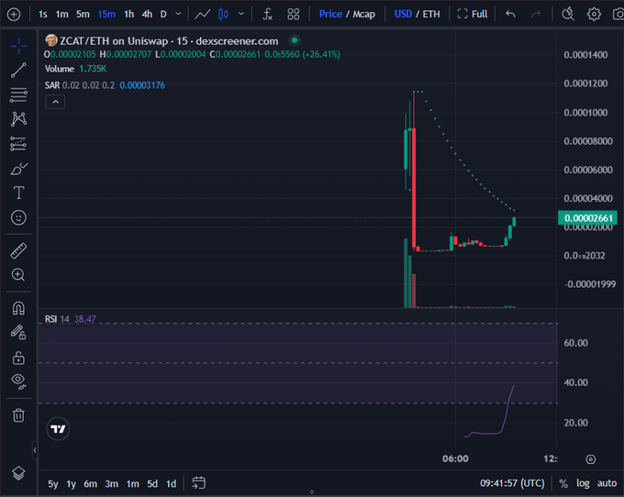Select the Text annotation tool
Viewport: 624px width, 497px height.
[18, 193]
